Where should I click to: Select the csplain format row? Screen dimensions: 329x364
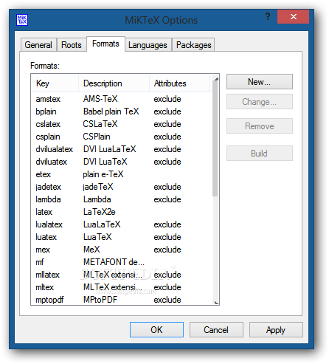(122, 137)
